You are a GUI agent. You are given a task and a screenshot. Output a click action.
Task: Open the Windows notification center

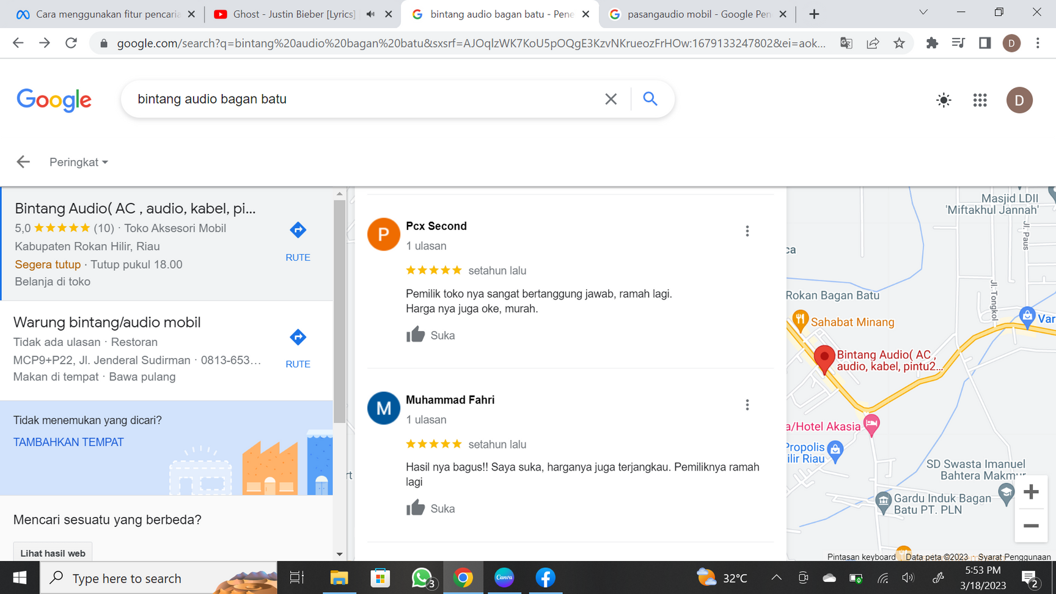1030,578
